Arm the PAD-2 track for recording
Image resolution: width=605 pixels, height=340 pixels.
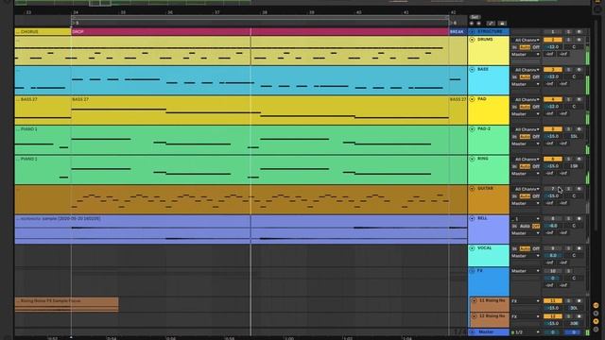point(579,129)
